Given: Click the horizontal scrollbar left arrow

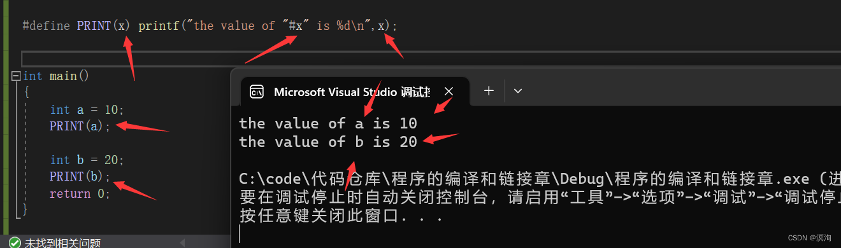Looking at the screenshot, I should coord(182,243).
